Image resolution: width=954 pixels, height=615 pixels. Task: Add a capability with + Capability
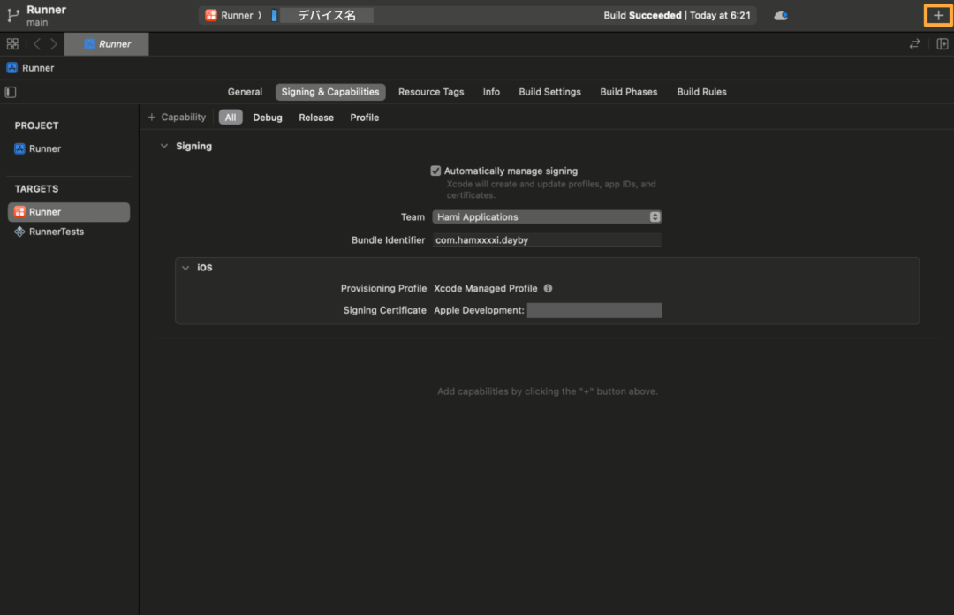(x=177, y=117)
